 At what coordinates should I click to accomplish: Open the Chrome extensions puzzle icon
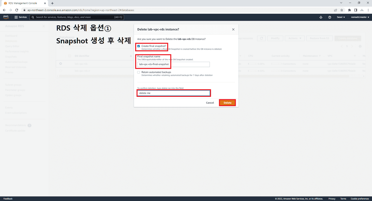click(x=349, y=10)
